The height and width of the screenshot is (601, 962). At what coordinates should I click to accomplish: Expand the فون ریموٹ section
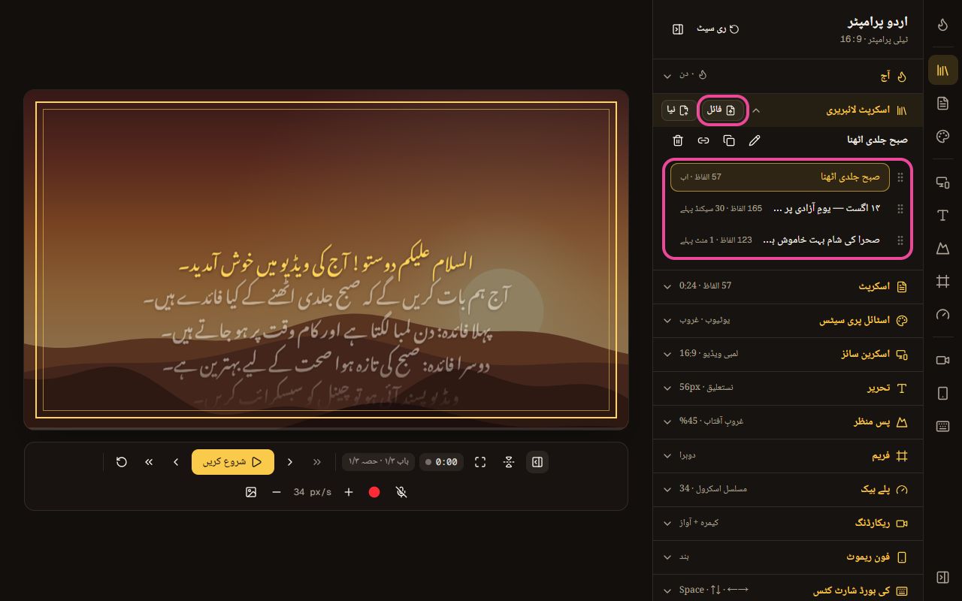788,557
